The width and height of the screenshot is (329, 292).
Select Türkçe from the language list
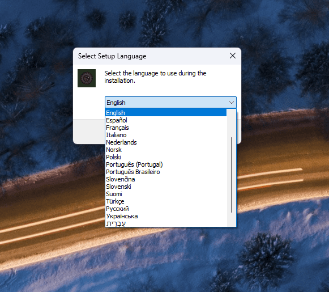[x=166, y=201]
